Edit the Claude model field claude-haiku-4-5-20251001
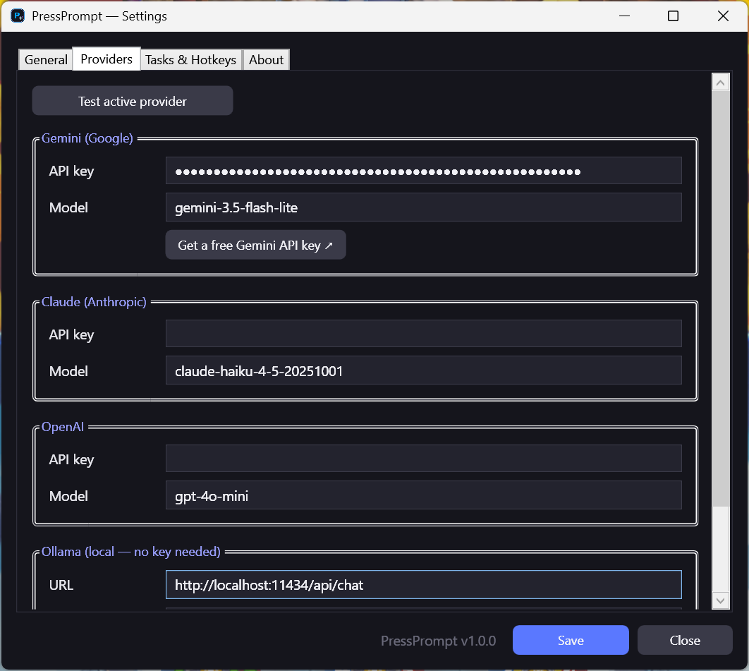 click(x=423, y=370)
